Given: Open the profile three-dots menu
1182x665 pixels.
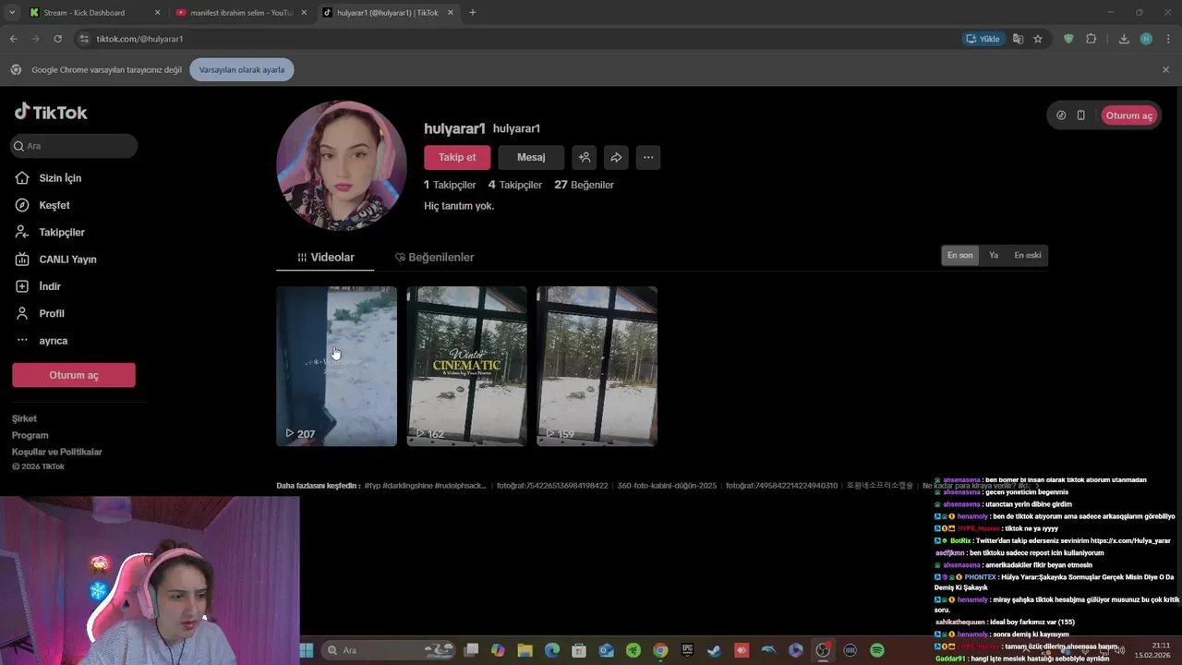Looking at the screenshot, I should (x=648, y=157).
